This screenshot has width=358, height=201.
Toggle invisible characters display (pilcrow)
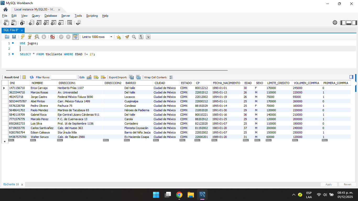click(x=141, y=37)
